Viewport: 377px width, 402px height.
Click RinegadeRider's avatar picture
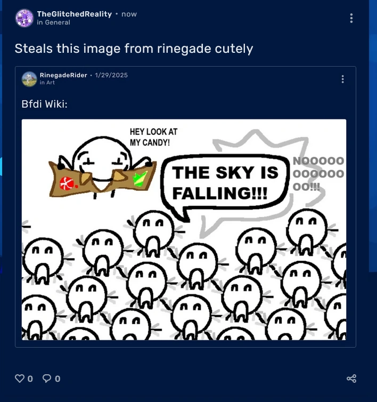[x=29, y=79]
